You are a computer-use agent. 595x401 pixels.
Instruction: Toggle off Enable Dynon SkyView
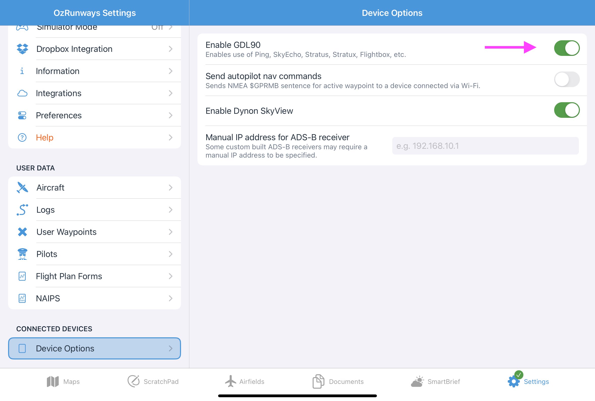(x=567, y=110)
